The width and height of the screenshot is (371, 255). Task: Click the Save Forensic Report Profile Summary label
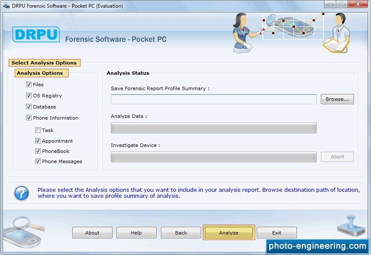point(160,88)
